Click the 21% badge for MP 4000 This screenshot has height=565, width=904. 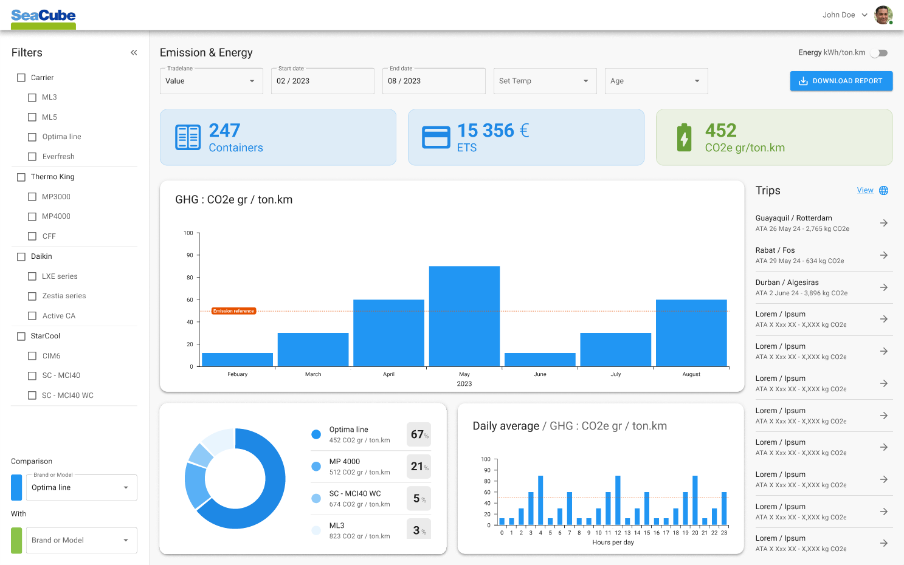point(419,467)
